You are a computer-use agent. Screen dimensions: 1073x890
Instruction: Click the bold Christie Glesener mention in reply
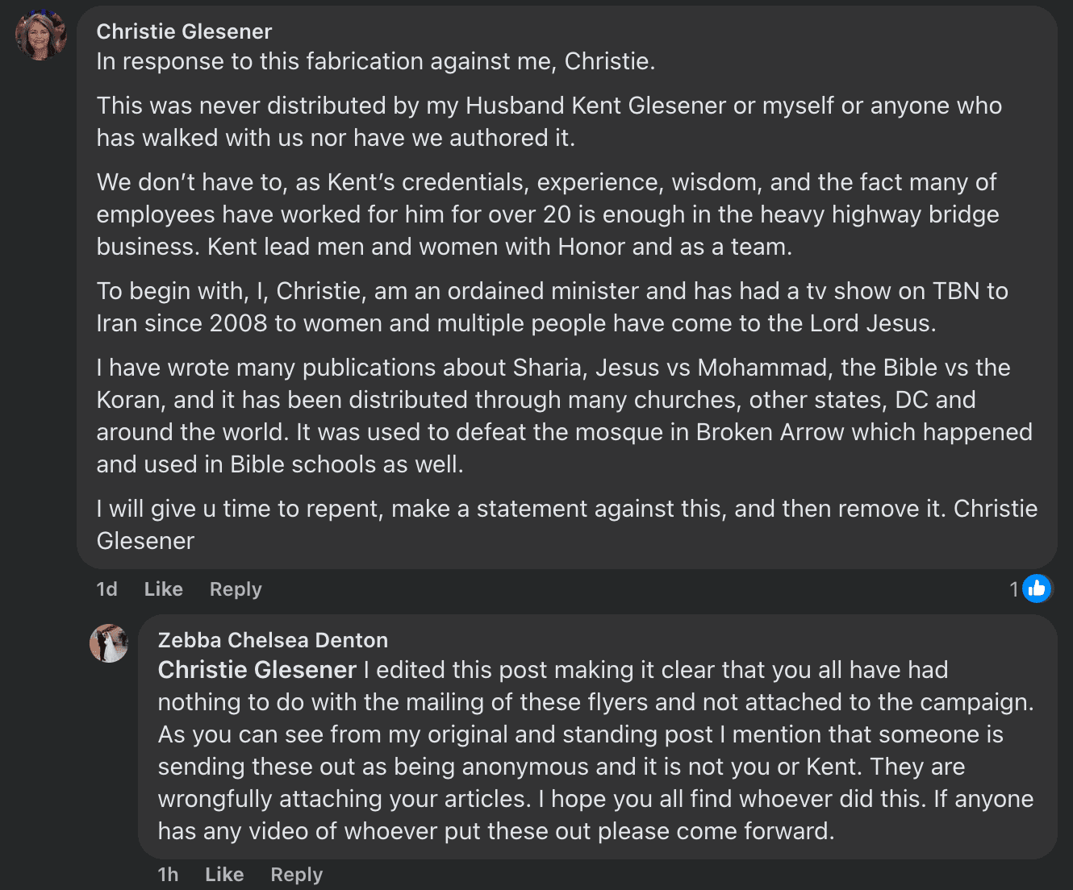coord(257,670)
